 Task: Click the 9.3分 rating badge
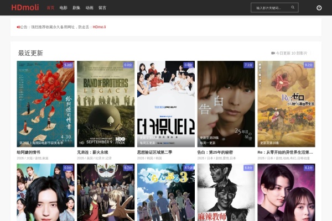coord(68,65)
